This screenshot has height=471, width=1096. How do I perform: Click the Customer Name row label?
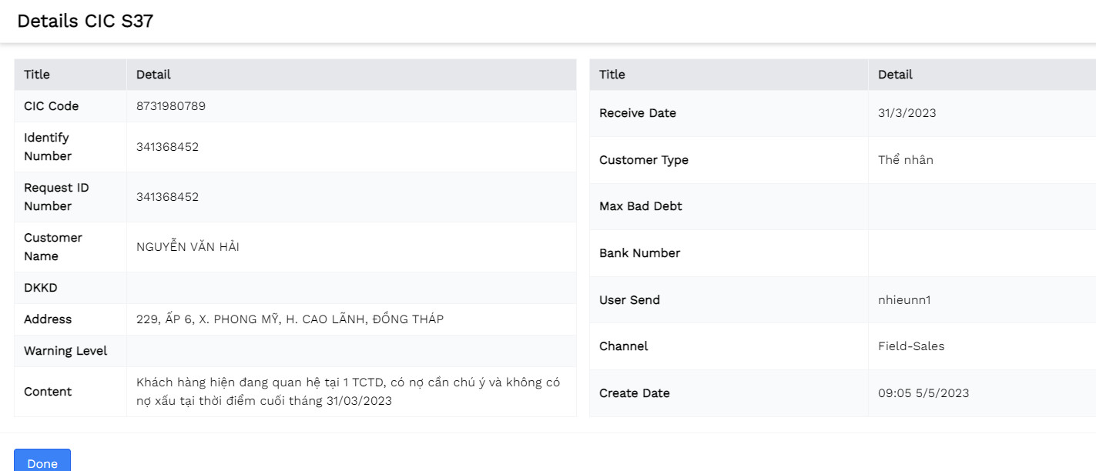click(x=52, y=247)
